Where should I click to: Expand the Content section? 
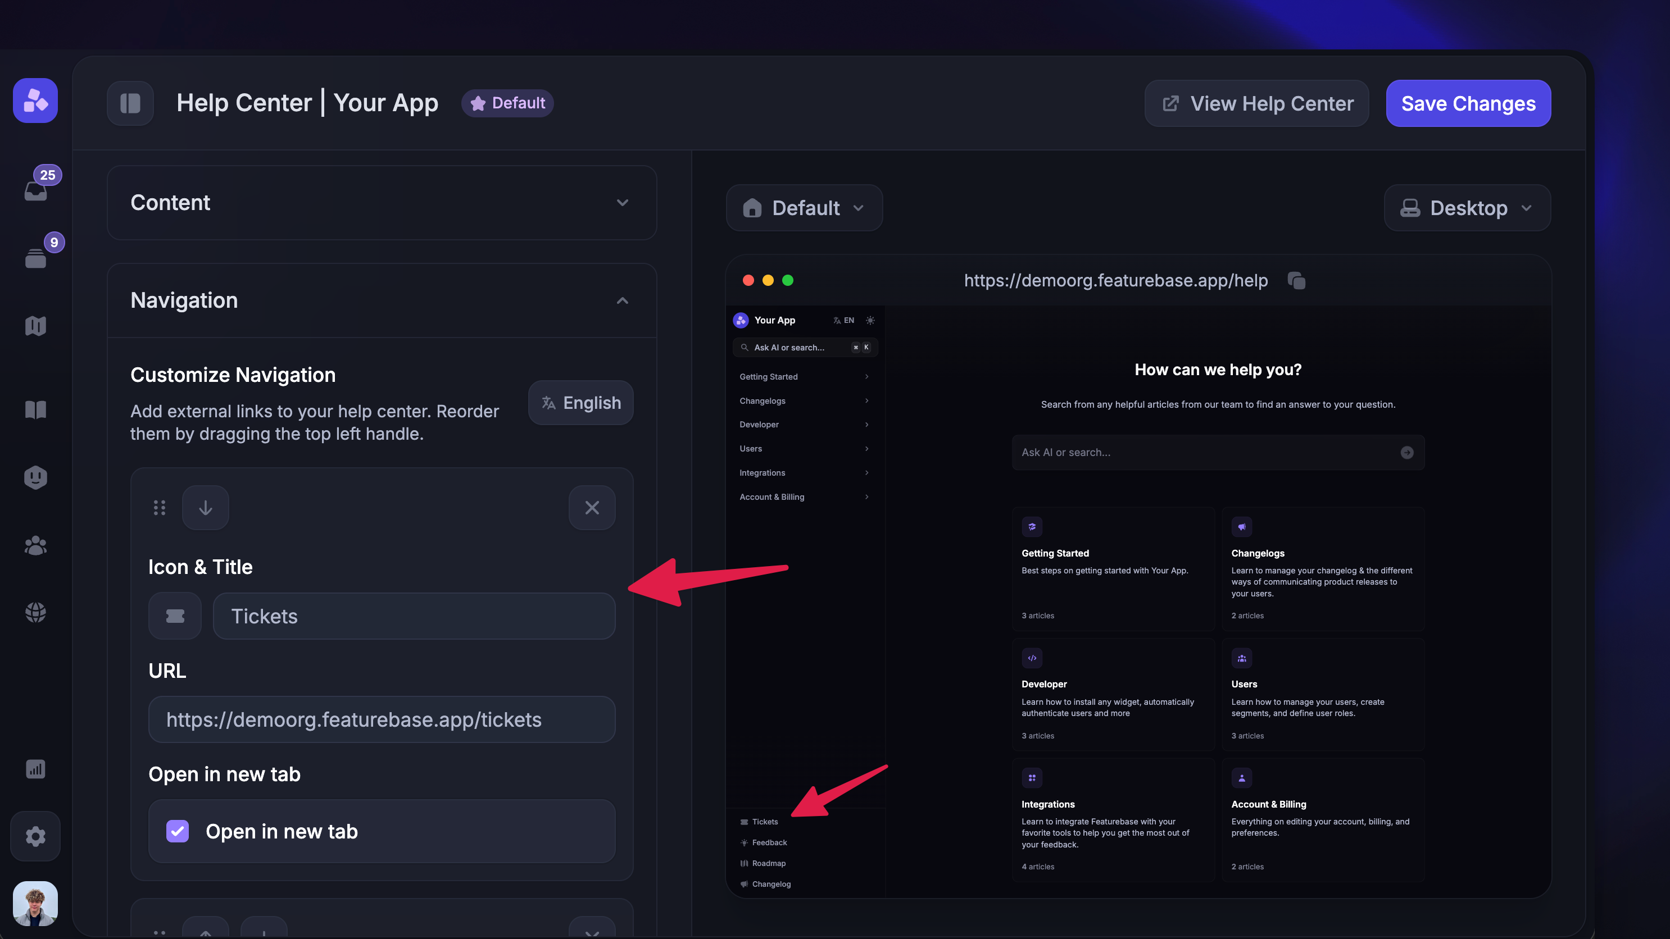[382, 203]
